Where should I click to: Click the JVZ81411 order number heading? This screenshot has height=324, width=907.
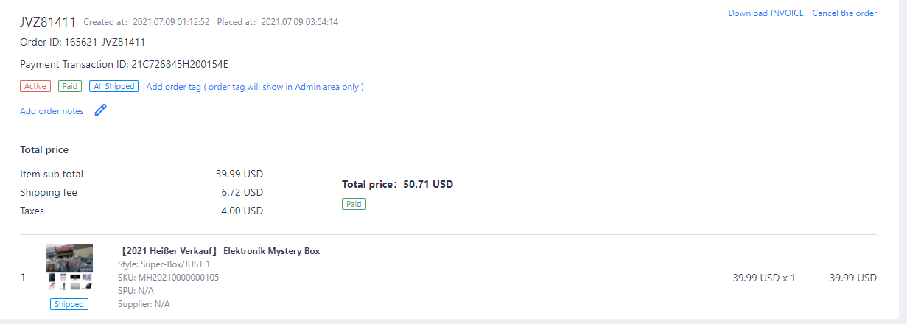click(x=48, y=21)
